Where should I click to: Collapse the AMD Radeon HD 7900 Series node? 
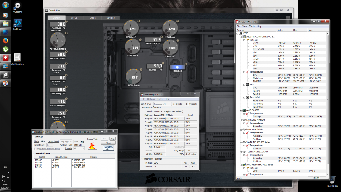click(241, 165)
